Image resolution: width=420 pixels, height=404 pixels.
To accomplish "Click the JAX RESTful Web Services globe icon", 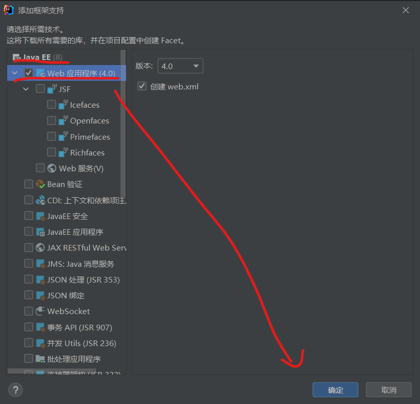I will click(x=40, y=247).
